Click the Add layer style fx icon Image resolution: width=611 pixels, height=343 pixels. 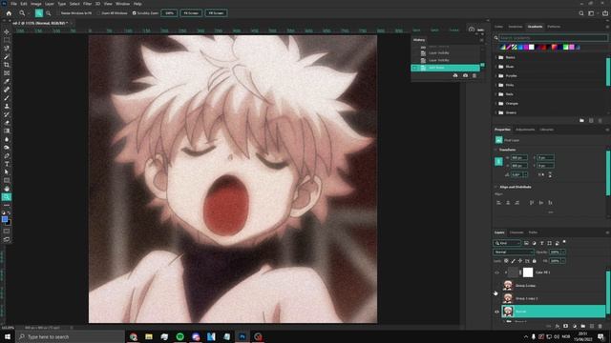click(558, 326)
